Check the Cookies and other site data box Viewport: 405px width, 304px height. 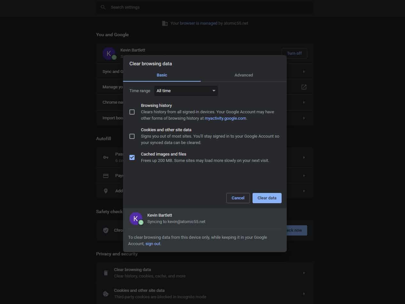132,136
